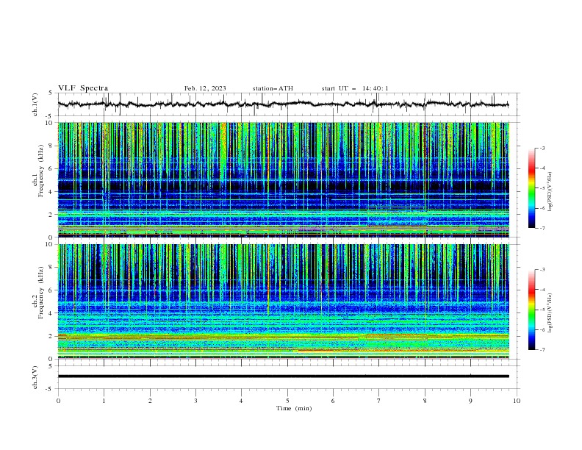
Task: Select the "start UT = 14:40:1" text
Action: pyautogui.click(x=355, y=88)
